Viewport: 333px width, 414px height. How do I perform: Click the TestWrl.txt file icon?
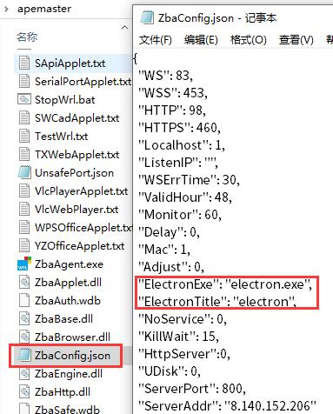point(24,137)
